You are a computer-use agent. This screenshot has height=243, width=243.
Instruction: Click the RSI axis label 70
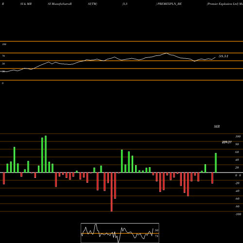point(3,56)
